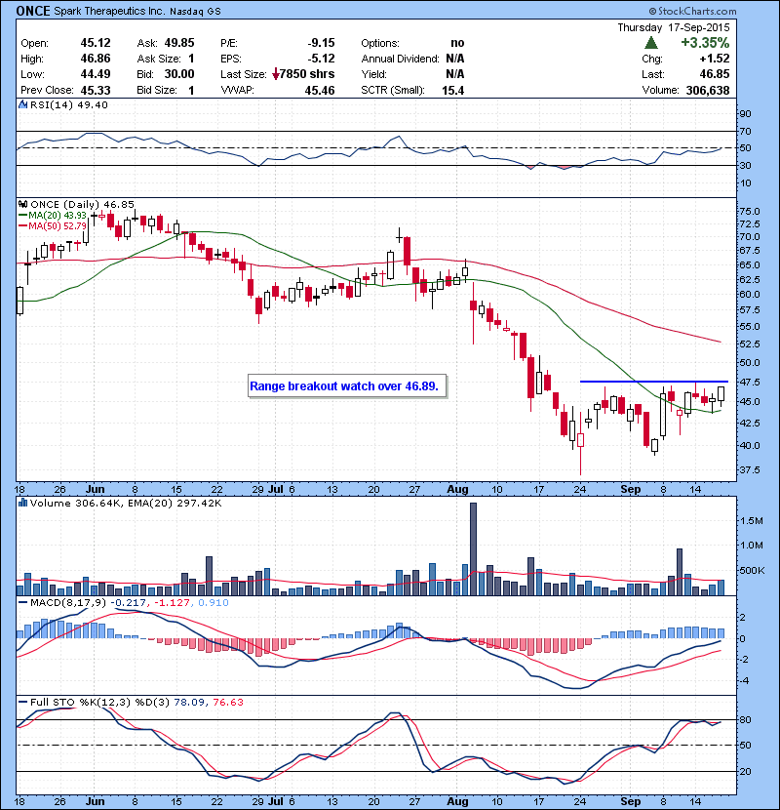Click the ONCE daily candlestick icon
The height and width of the screenshot is (810, 780).
point(22,205)
